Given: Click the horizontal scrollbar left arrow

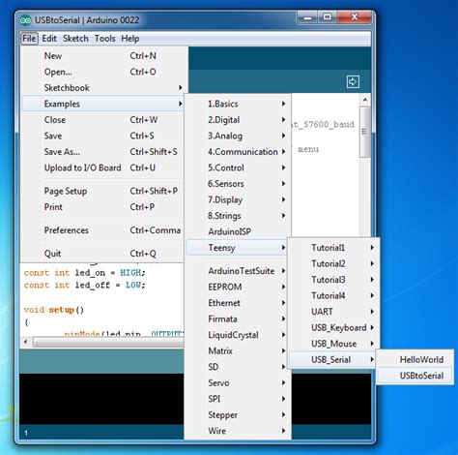Looking at the screenshot, I should pyautogui.click(x=26, y=342).
